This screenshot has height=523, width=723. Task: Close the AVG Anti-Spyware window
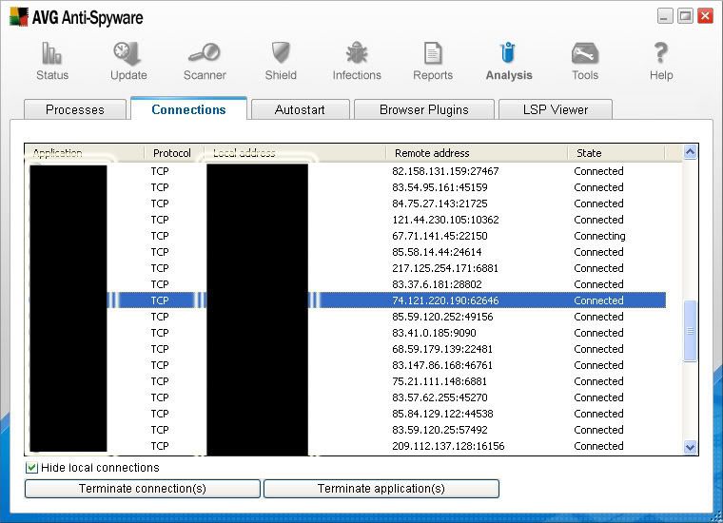point(705,16)
